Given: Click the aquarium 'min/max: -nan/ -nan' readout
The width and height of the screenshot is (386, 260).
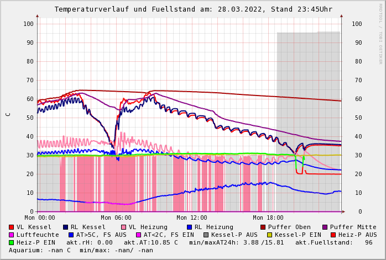Looking at the screenshot, I should pyautogui.click(x=116, y=251).
